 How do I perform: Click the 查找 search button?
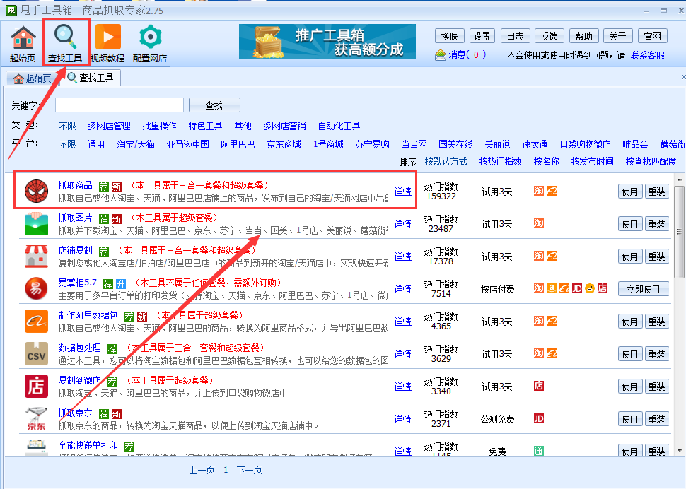pyautogui.click(x=214, y=105)
